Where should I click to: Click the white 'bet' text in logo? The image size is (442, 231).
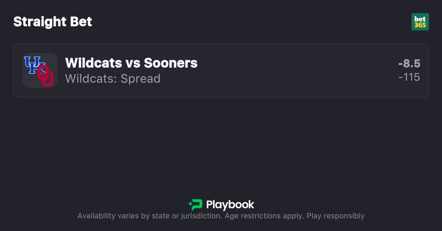420,19
